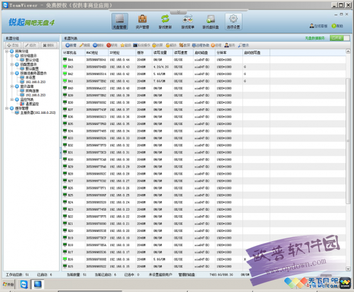The width and height of the screenshot is (354, 292).
Task: Click the 禁用 red disable toolbar button
Action: (112, 45)
